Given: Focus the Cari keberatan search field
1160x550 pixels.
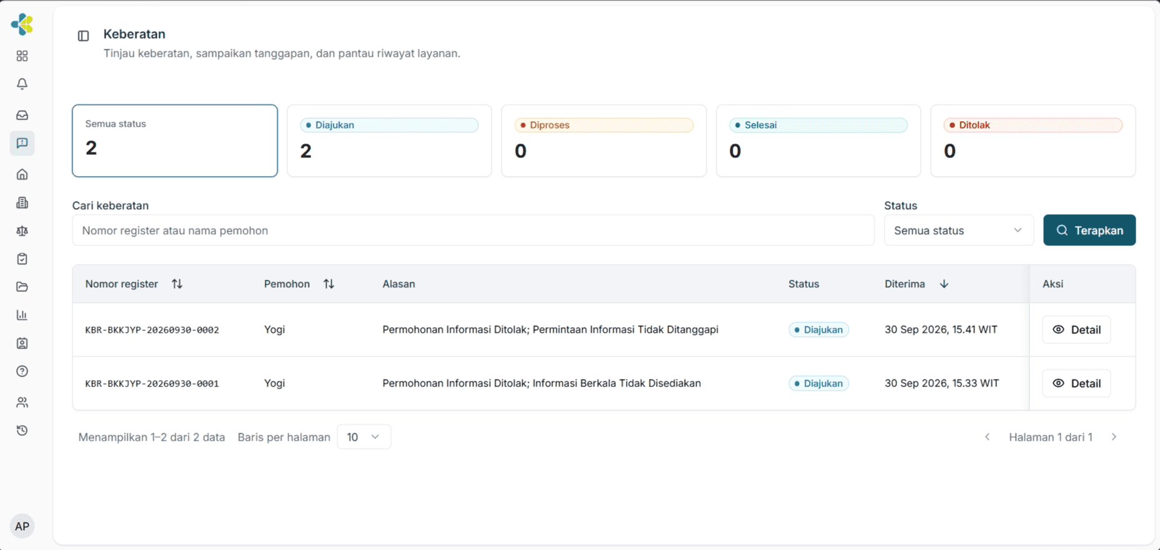Looking at the screenshot, I should pos(473,230).
